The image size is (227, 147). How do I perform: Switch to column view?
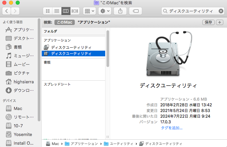pyautogui.click(x=66, y=11)
